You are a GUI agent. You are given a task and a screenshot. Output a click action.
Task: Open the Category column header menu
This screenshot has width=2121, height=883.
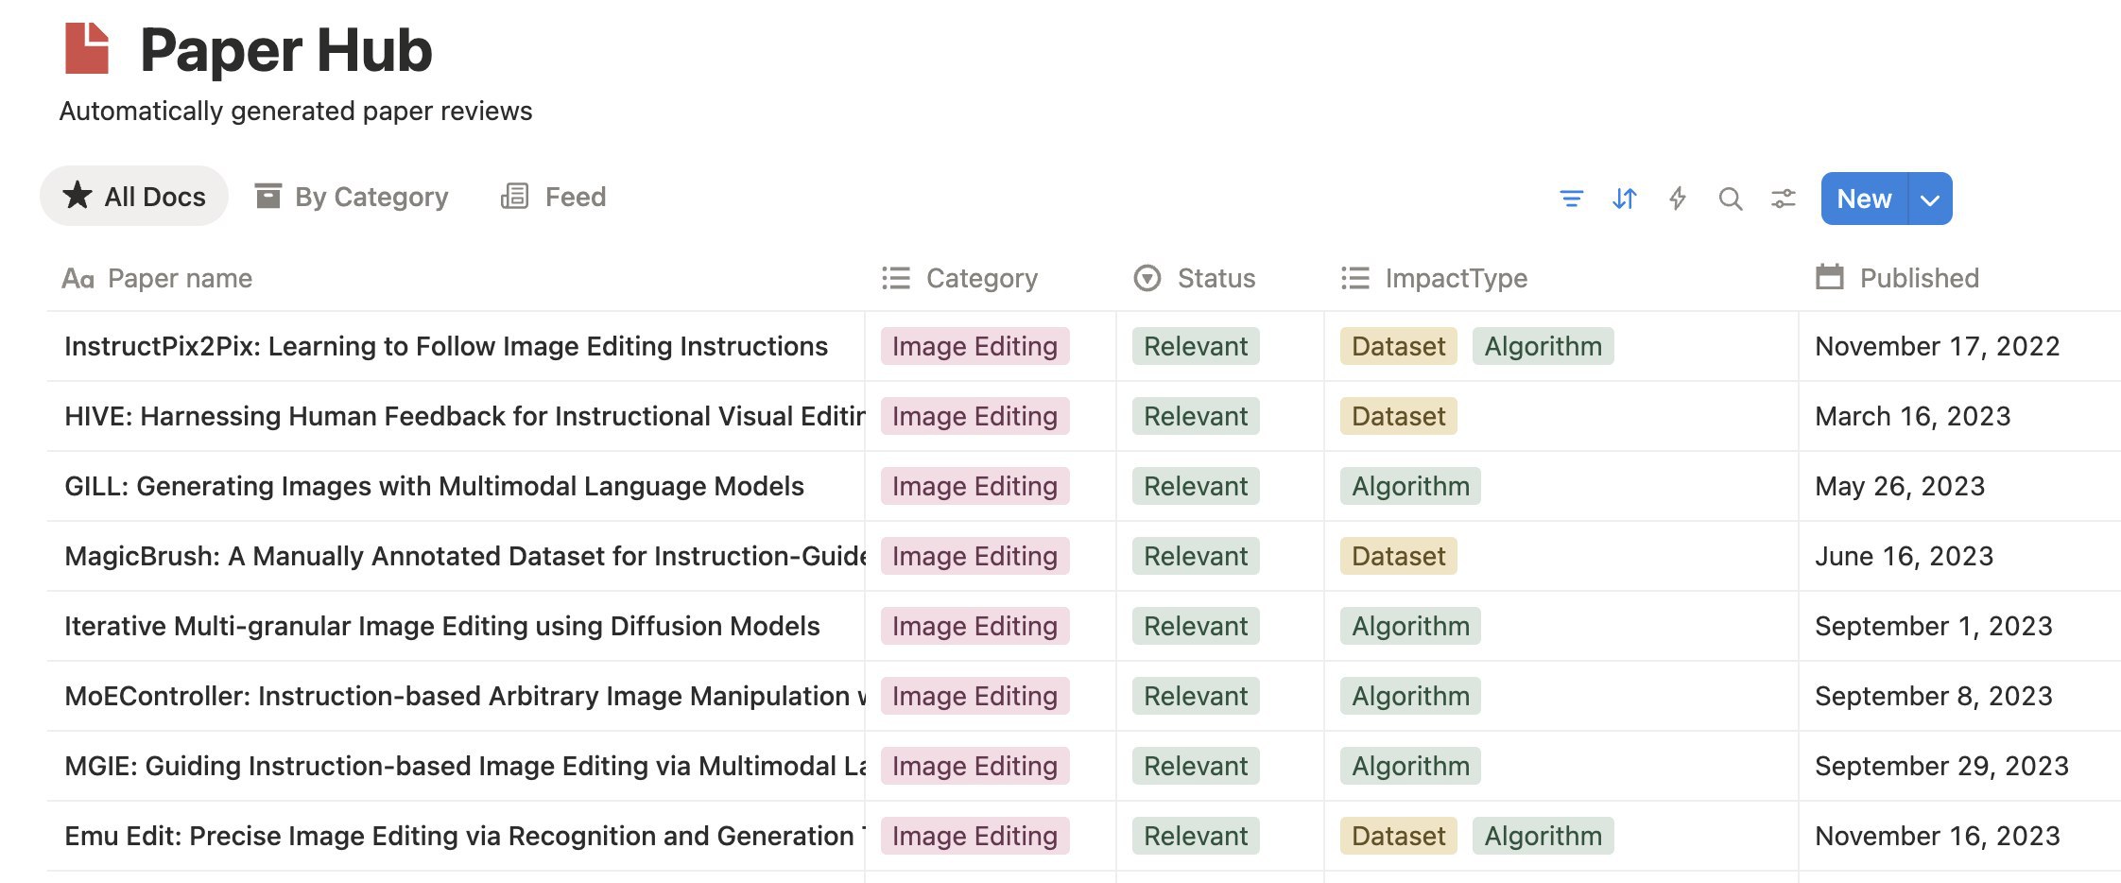click(981, 278)
